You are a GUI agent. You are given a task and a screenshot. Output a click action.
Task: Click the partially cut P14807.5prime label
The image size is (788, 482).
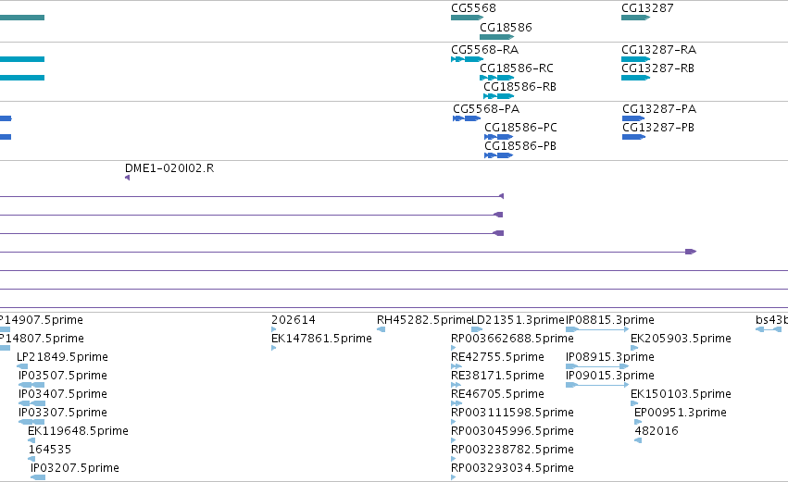(42, 339)
